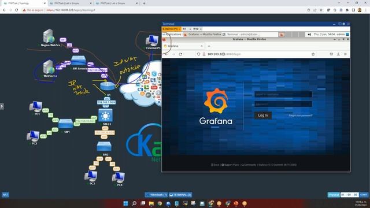This screenshot has height=208, width=370.
Task: Open the Applications menu in remote desktop
Action: click(172, 35)
